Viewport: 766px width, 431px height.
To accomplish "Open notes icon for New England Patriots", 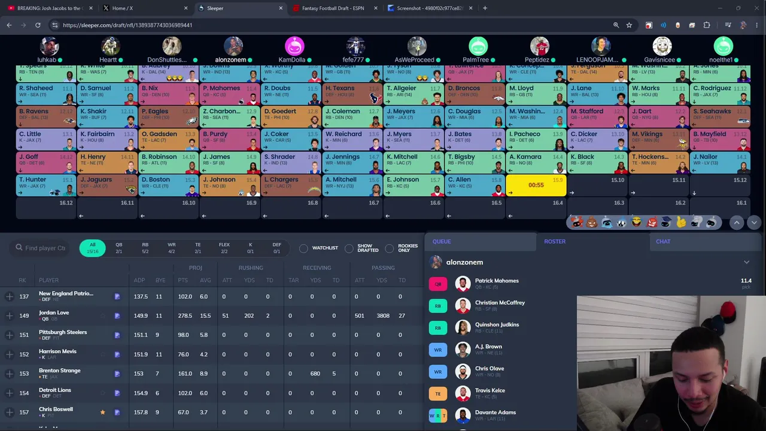I will [x=117, y=296].
